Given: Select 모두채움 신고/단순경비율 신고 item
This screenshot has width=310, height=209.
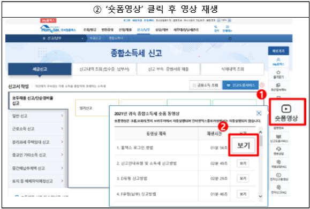Looking at the screenshot, I should pyautogui.click(x=38, y=100).
